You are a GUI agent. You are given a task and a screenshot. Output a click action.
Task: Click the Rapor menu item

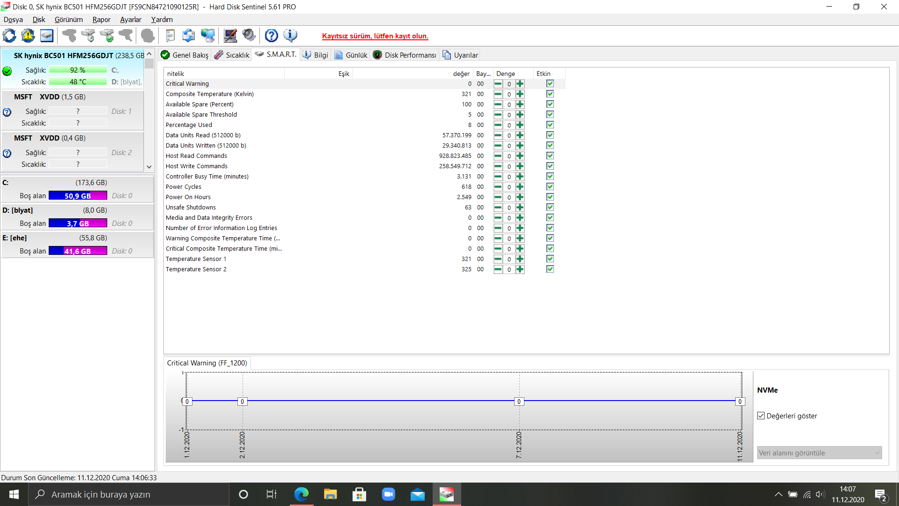(100, 19)
